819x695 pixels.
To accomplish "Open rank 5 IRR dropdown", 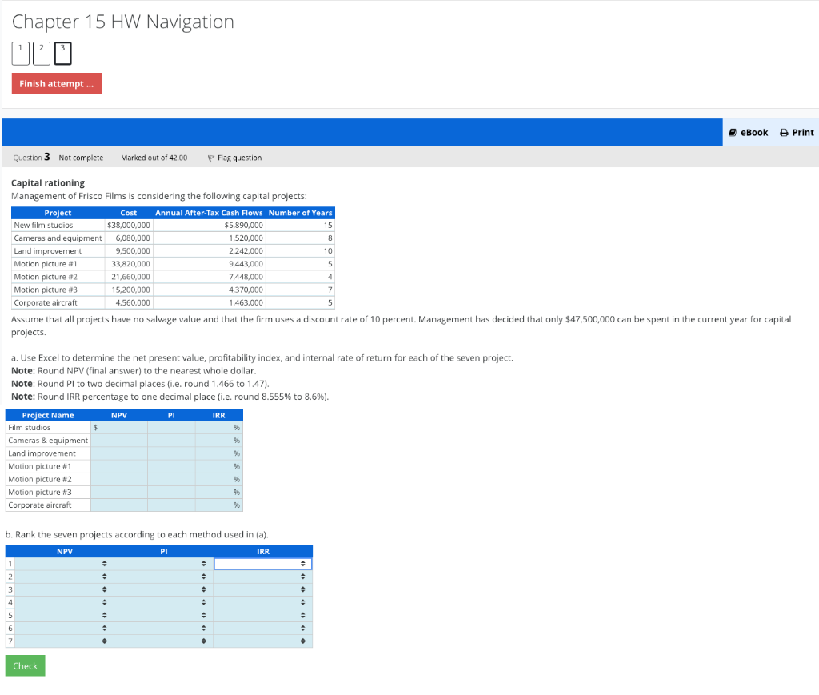I will (x=262, y=615).
